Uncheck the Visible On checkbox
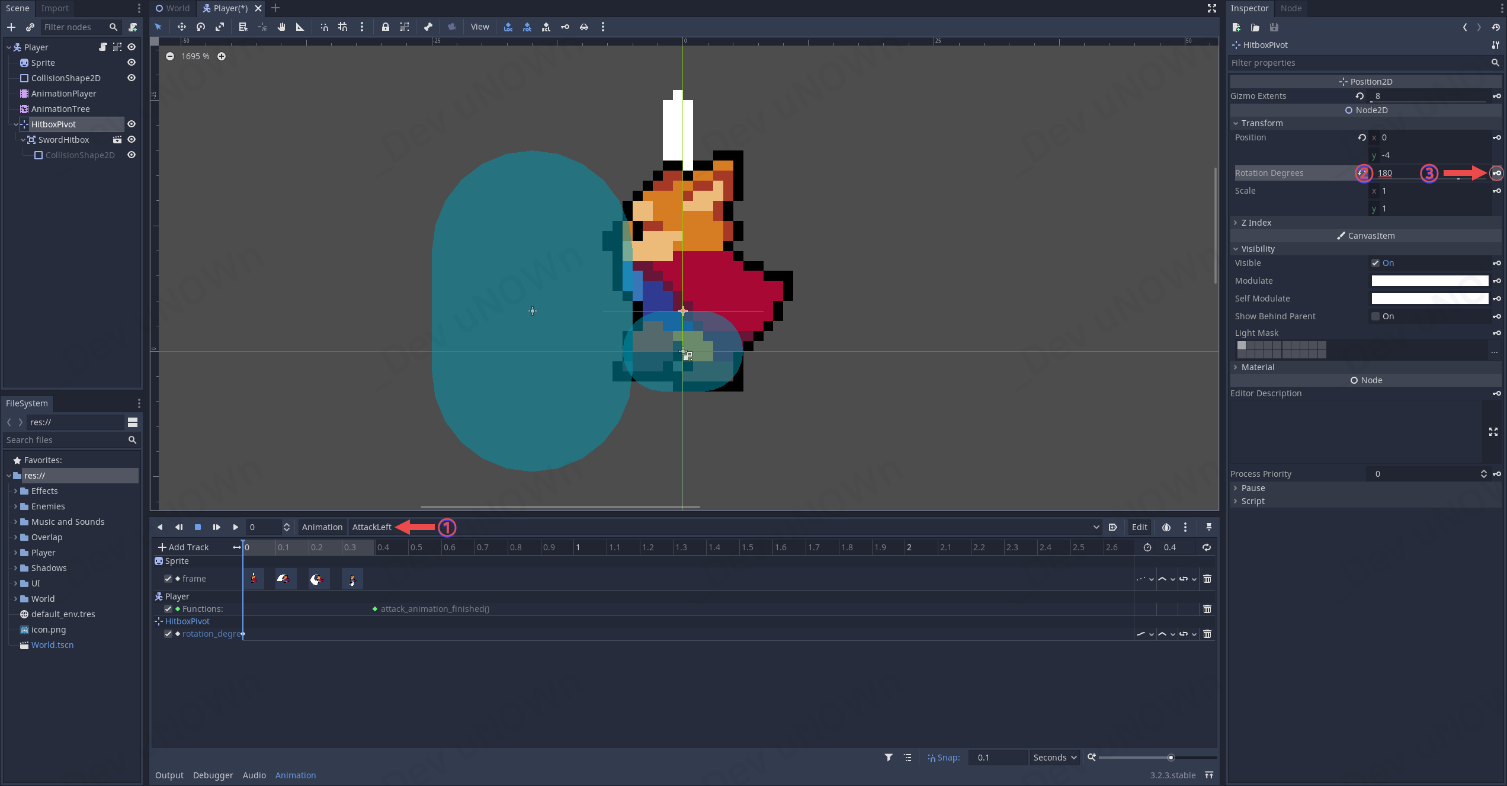 1375,263
